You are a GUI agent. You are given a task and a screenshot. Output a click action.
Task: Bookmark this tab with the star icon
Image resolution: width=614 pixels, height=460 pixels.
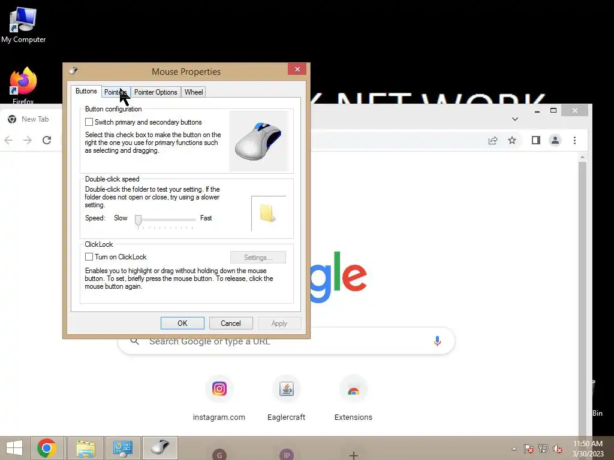[512, 140]
